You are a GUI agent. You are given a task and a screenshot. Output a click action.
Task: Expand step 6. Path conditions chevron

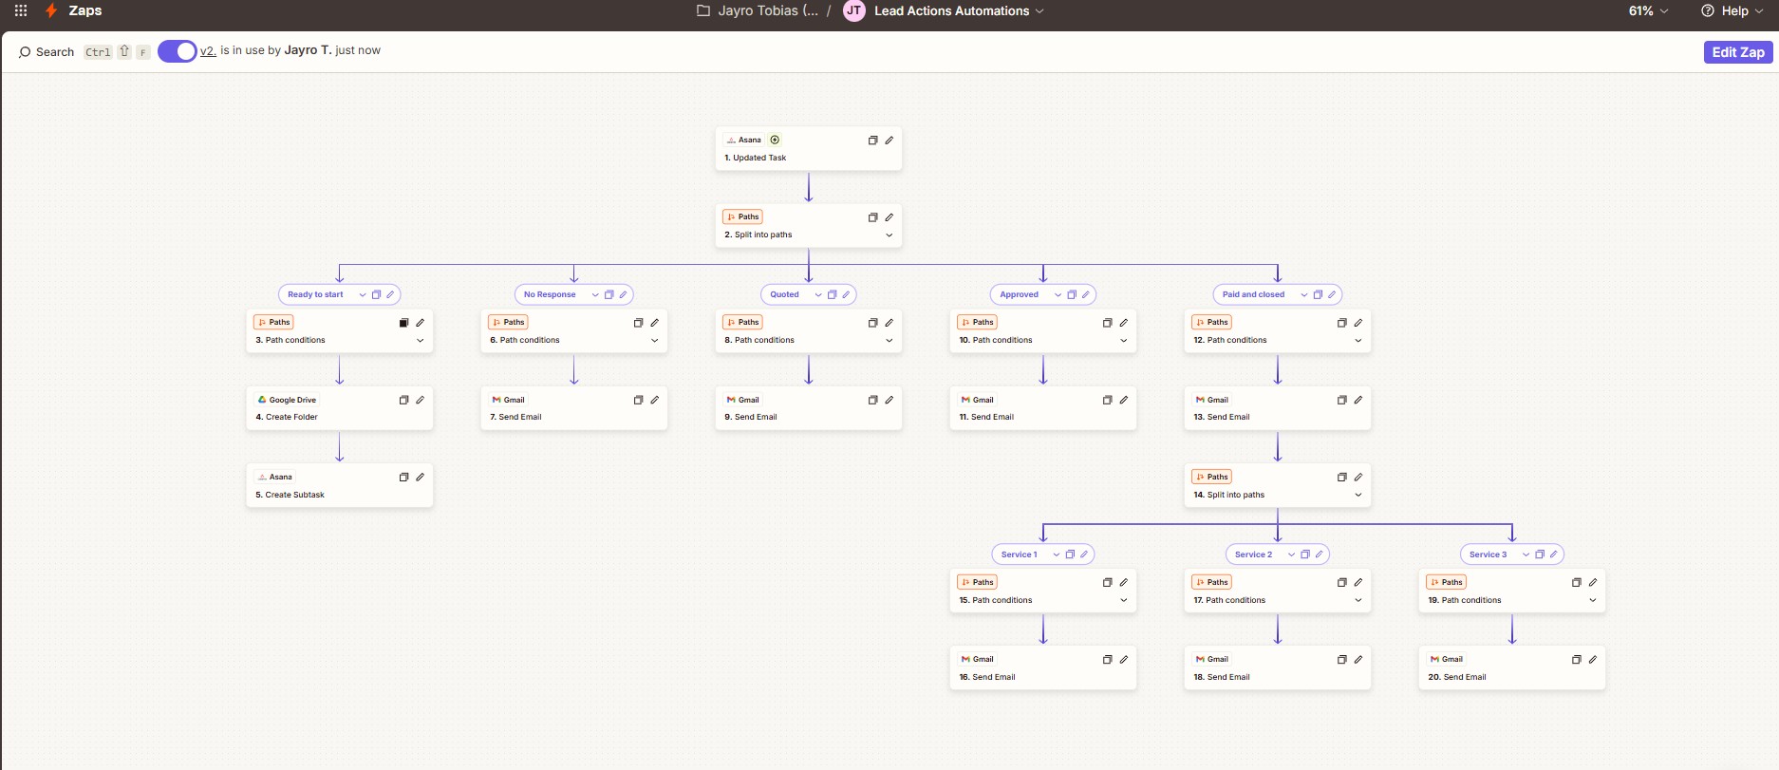click(x=655, y=341)
